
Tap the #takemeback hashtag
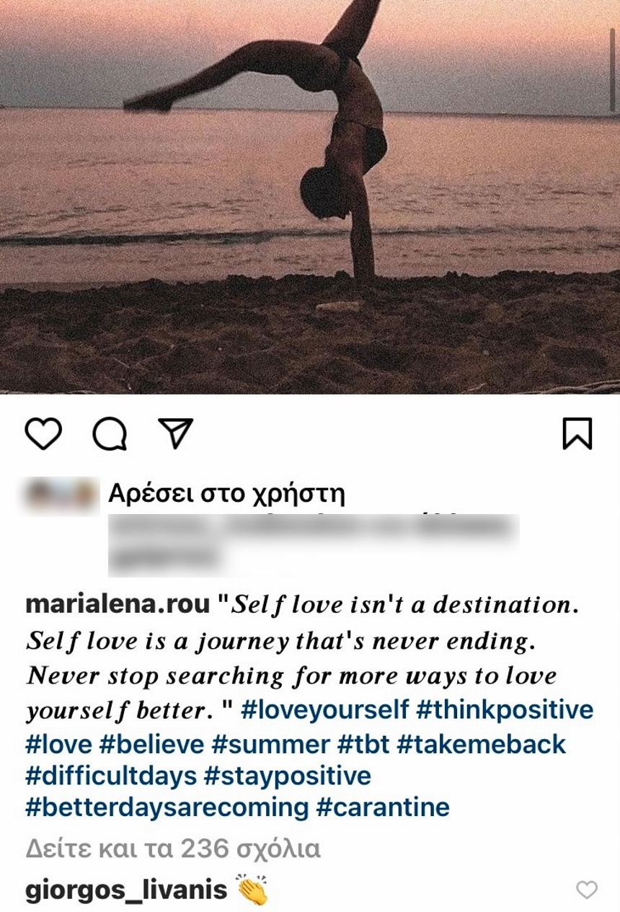coord(481,743)
